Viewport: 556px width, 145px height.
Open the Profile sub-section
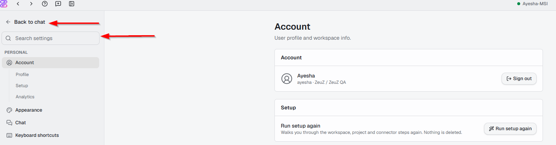pyautogui.click(x=22, y=75)
